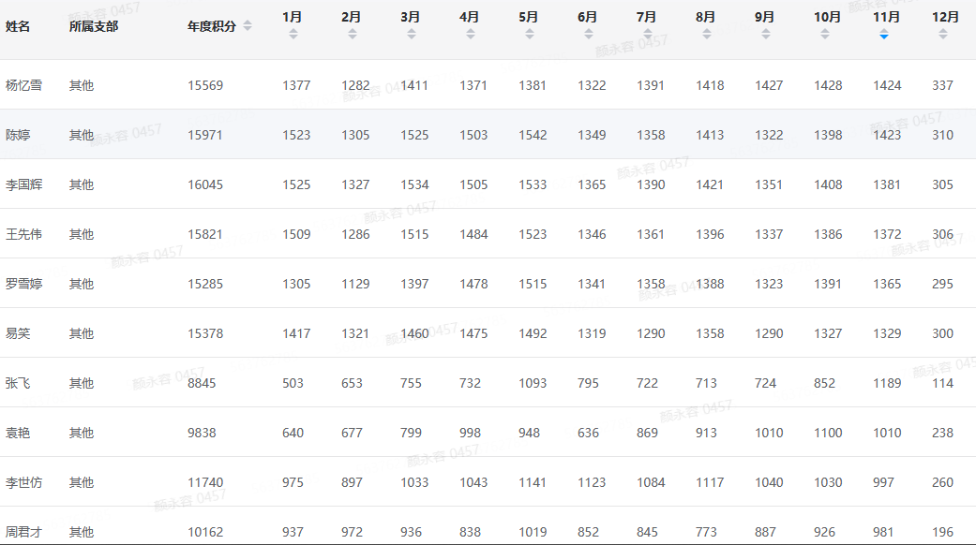Toggle sort icon under 3月
Image resolution: width=976 pixels, height=545 pixels.
412,35
